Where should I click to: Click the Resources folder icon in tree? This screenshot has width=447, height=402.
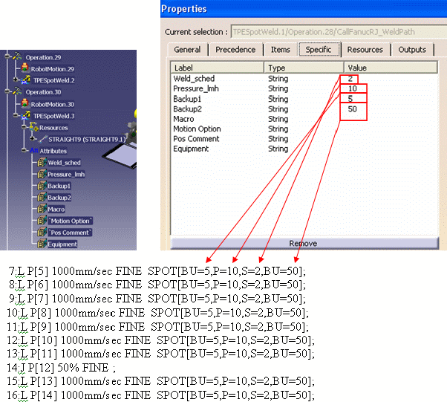coord(33,127)
